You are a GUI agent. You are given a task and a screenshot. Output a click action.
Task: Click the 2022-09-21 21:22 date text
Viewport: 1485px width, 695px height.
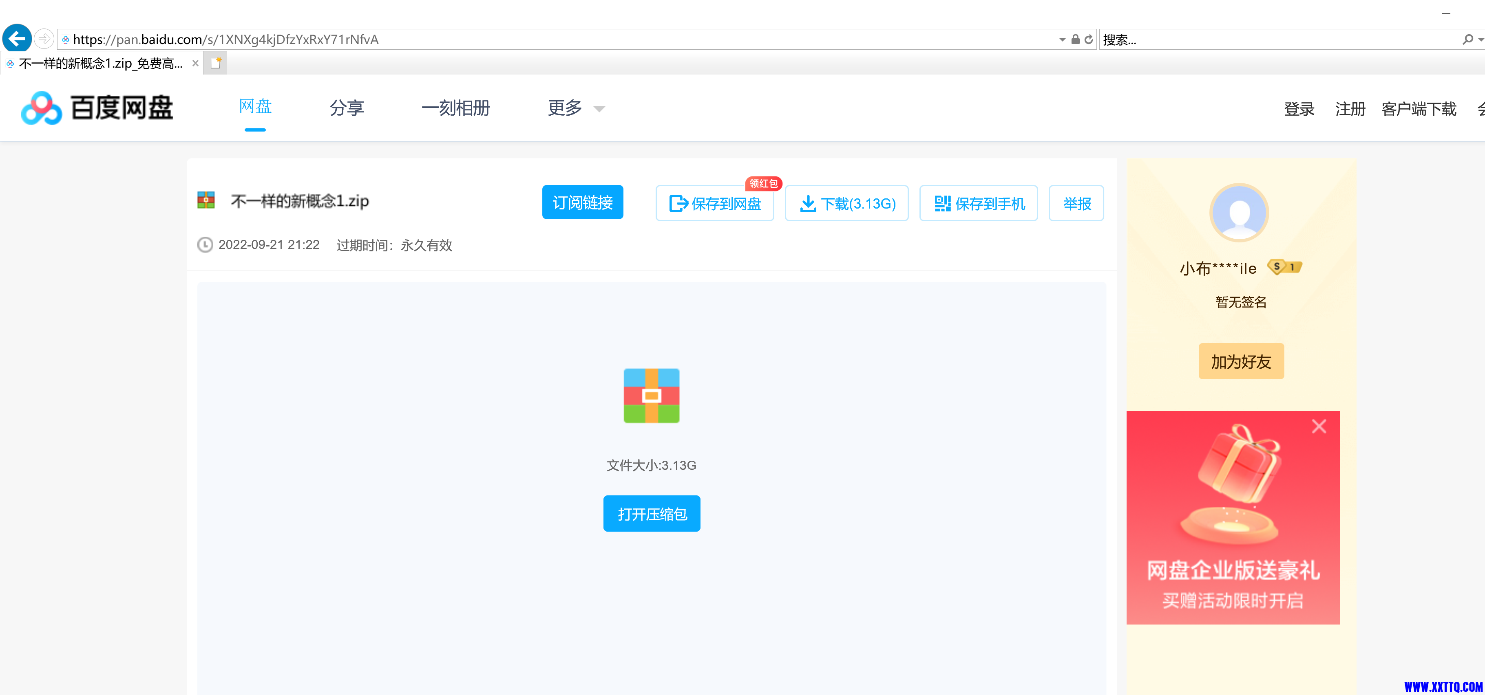pyautogui.click(x=269, y=245)
